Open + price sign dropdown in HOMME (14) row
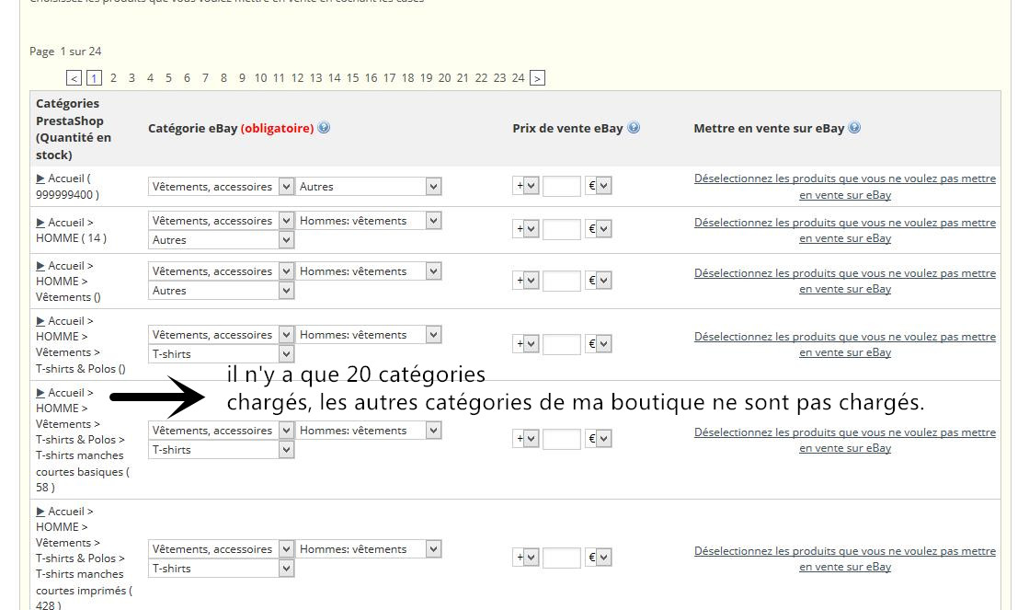Viewport: 1029px width, 610px height. (526, 229)
